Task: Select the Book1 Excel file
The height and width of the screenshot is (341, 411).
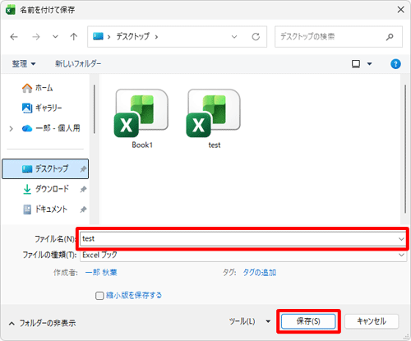Action: click(x=141, y=119)
